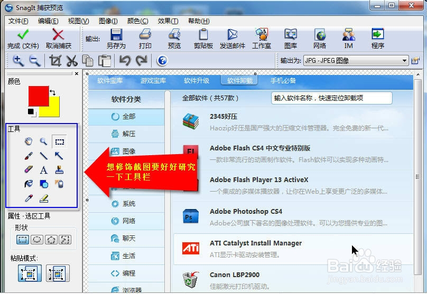Select the Stamp tool

[x=59, y=170]
